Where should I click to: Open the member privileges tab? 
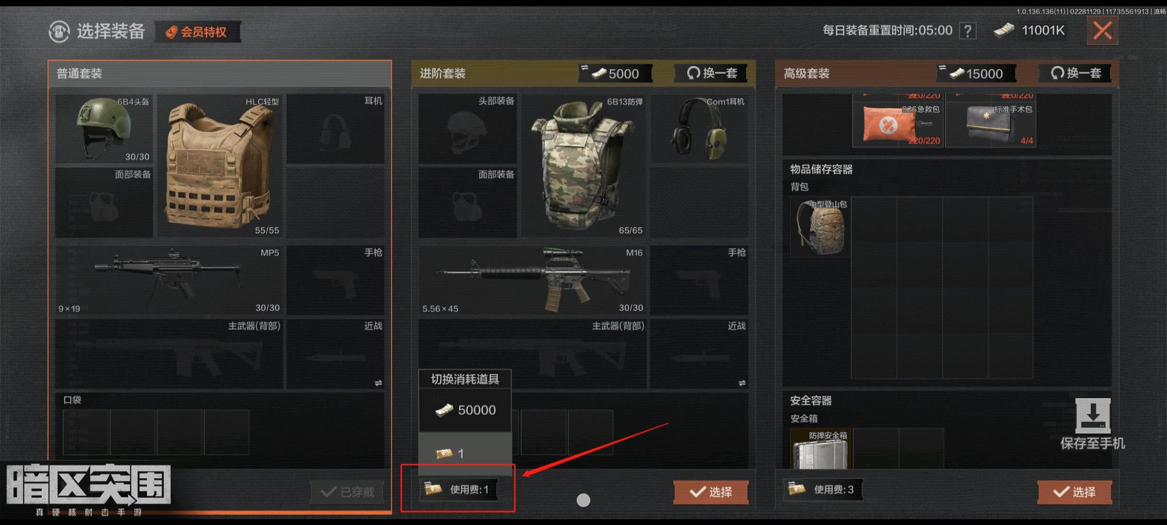pos(197,32)
